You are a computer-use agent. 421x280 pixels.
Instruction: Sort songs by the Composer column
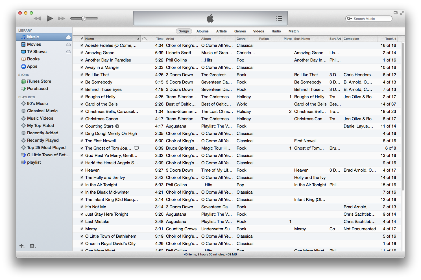coord(360,39)
